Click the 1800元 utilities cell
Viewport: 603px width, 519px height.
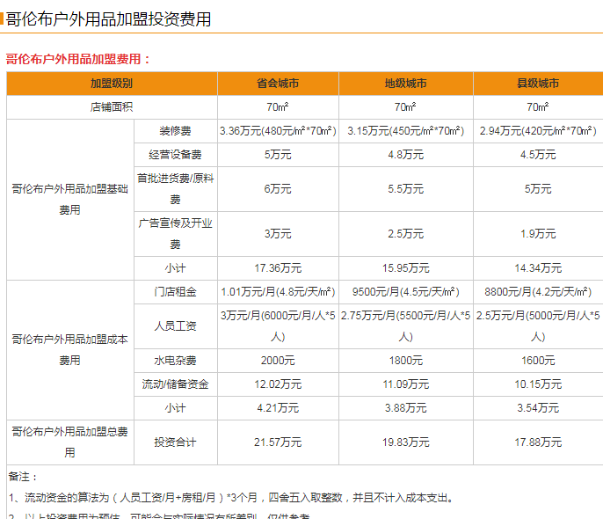coord(406,361)
